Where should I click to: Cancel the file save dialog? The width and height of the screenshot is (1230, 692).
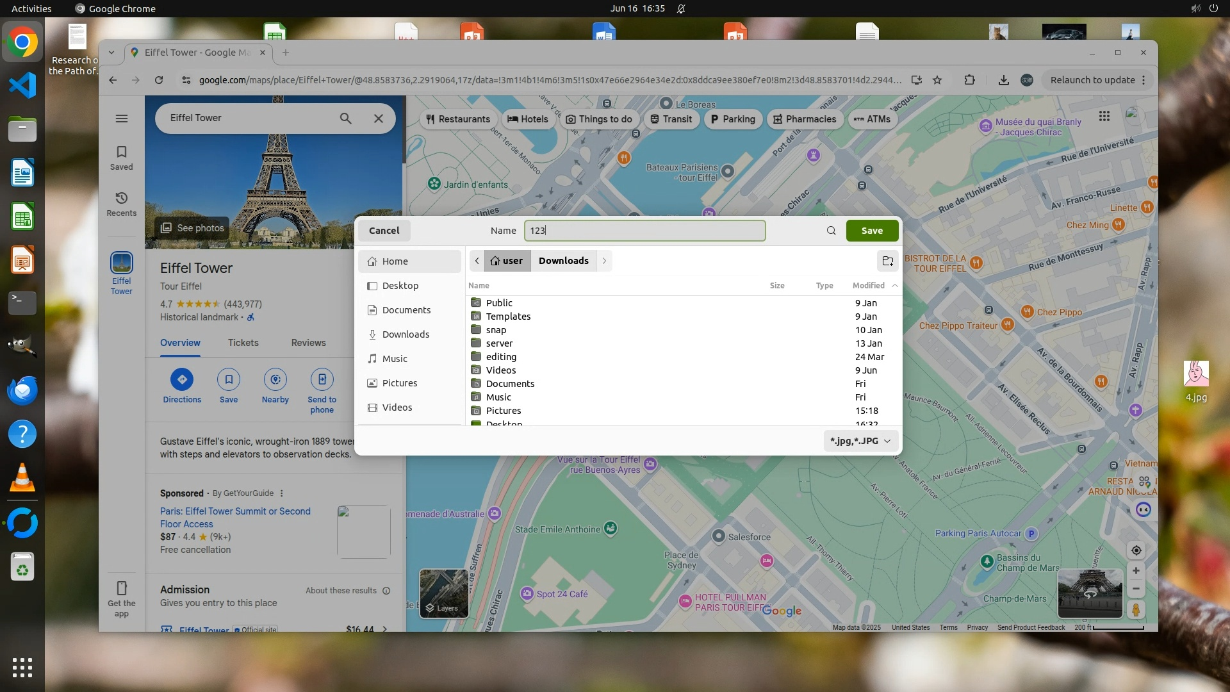[384, 231]
